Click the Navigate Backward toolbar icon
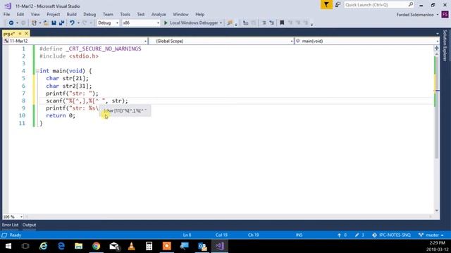The width and height of the screenshot is (451, 253). pos(11,22)
